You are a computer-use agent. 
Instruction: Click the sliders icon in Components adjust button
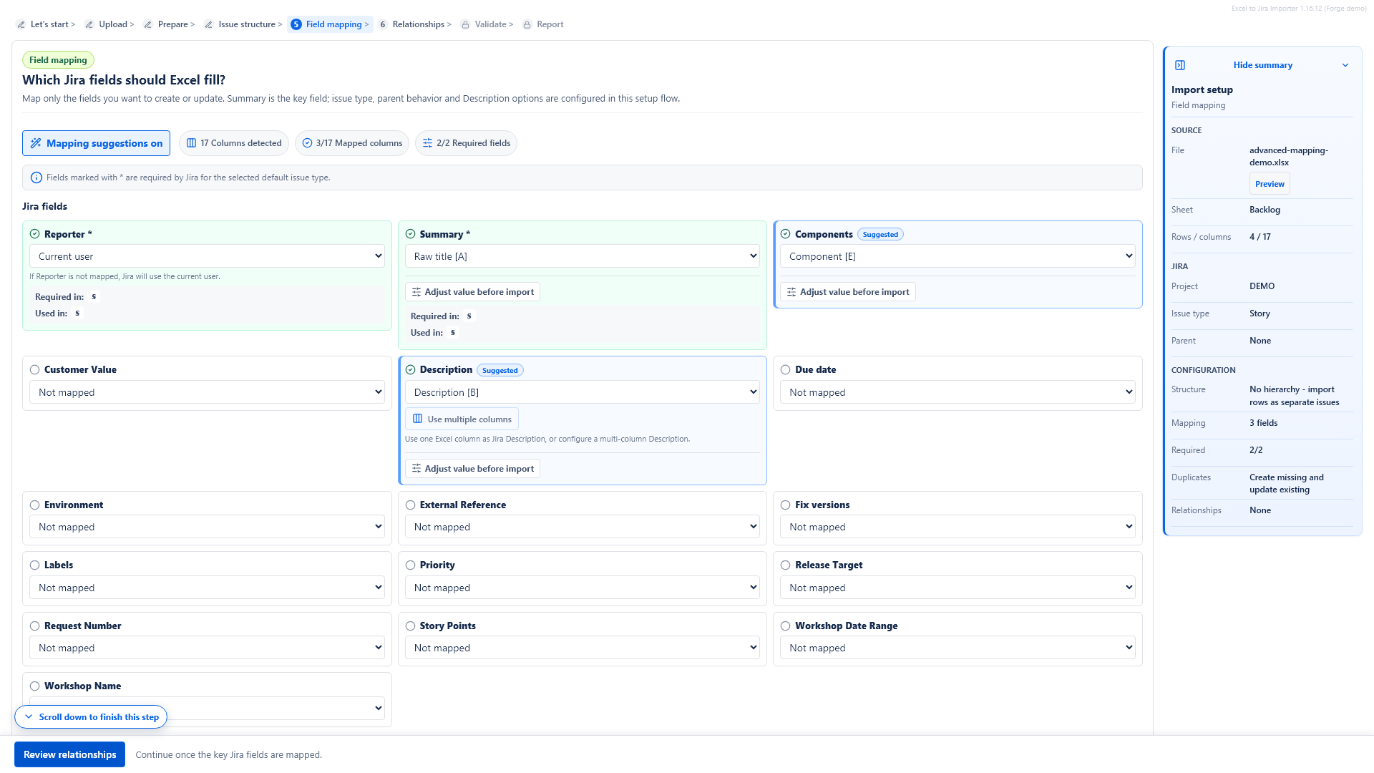tap(791, 292)
